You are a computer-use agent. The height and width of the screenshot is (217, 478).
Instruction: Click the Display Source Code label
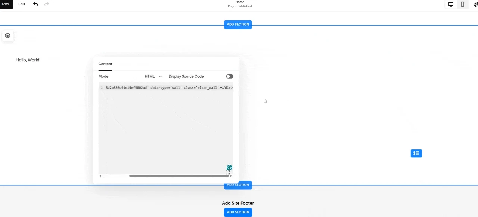coord(186,76)
